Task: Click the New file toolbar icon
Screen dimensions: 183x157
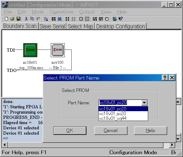Action: pos(7,19)
